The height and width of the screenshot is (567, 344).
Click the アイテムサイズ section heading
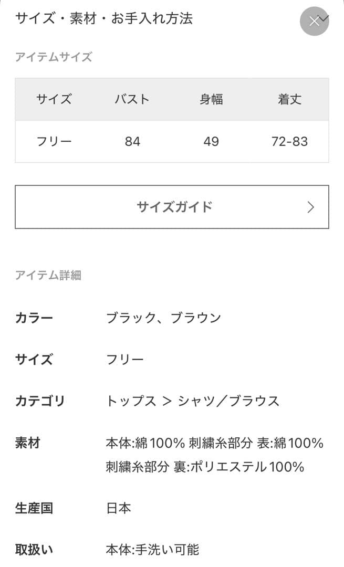pos(54,57)
